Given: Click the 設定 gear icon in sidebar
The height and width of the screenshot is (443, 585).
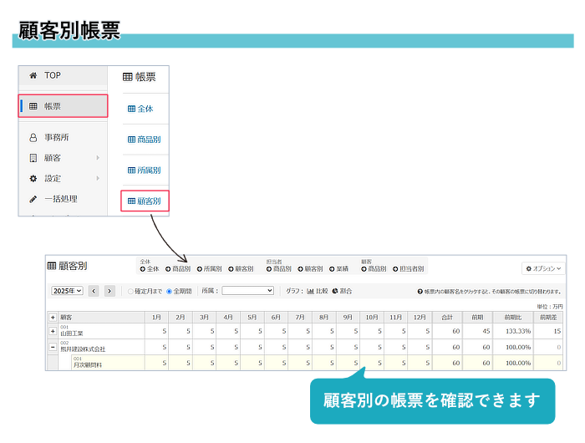Looking at the screenshot, I should click(33, 178).
